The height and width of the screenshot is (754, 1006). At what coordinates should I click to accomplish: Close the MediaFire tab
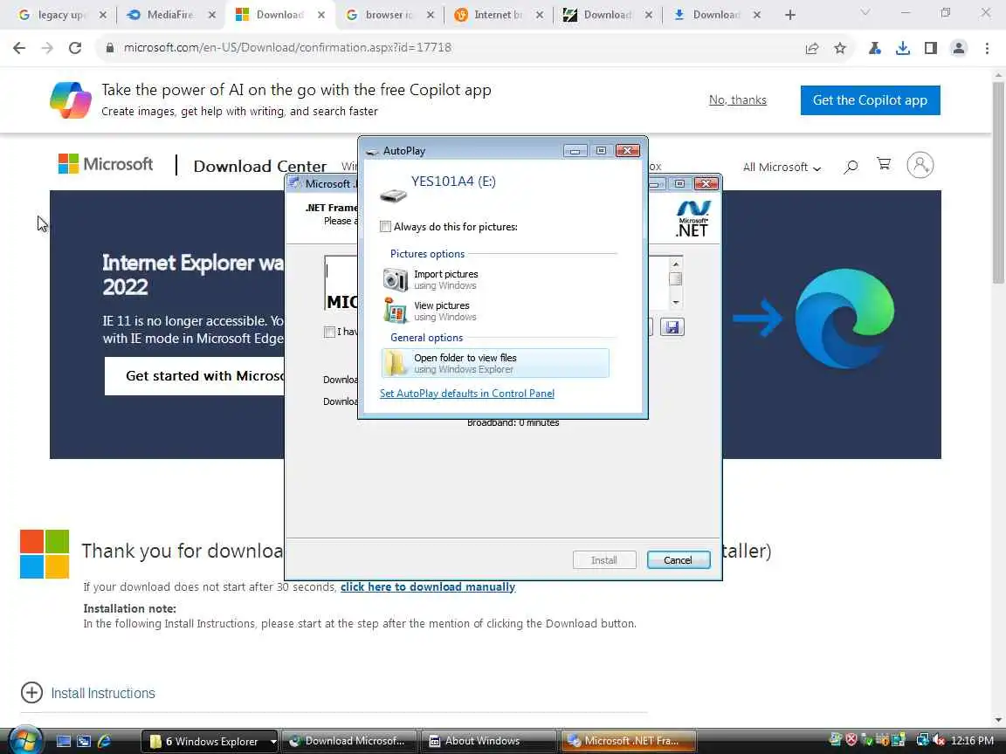(x=211, y=15)
